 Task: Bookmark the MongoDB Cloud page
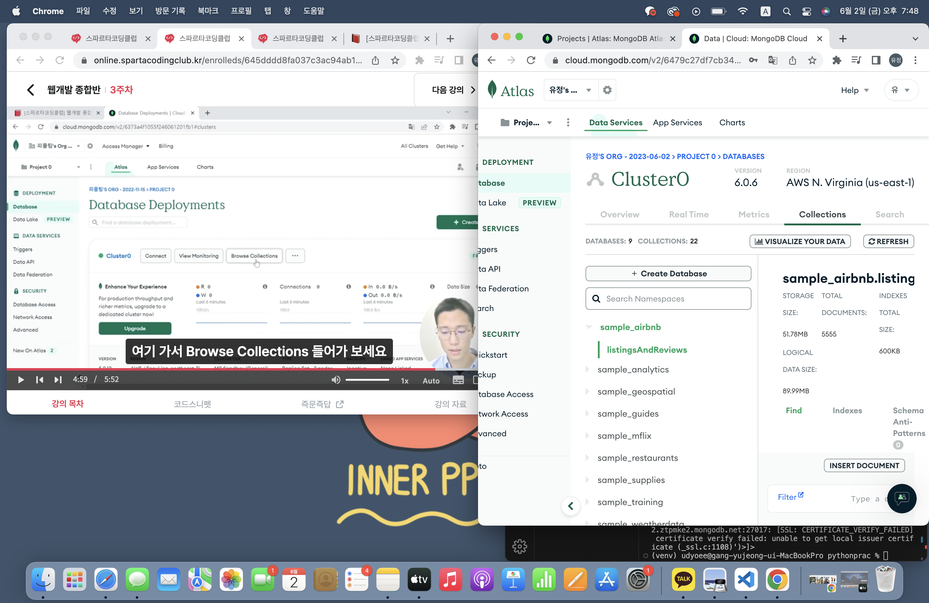(x=812, y=60)
